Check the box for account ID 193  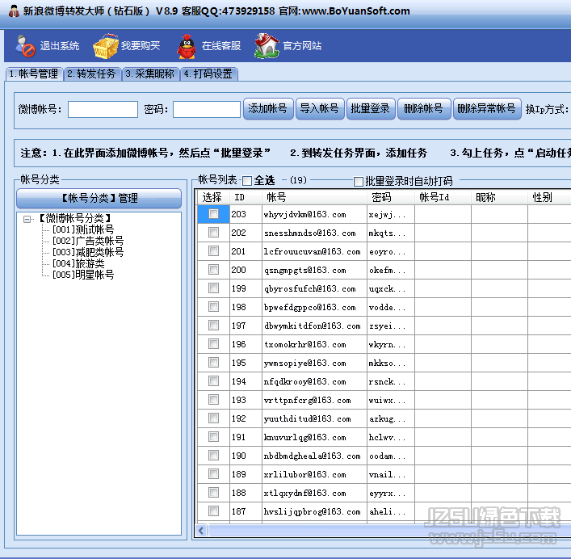pyautogui.click(x=214, y=400)
